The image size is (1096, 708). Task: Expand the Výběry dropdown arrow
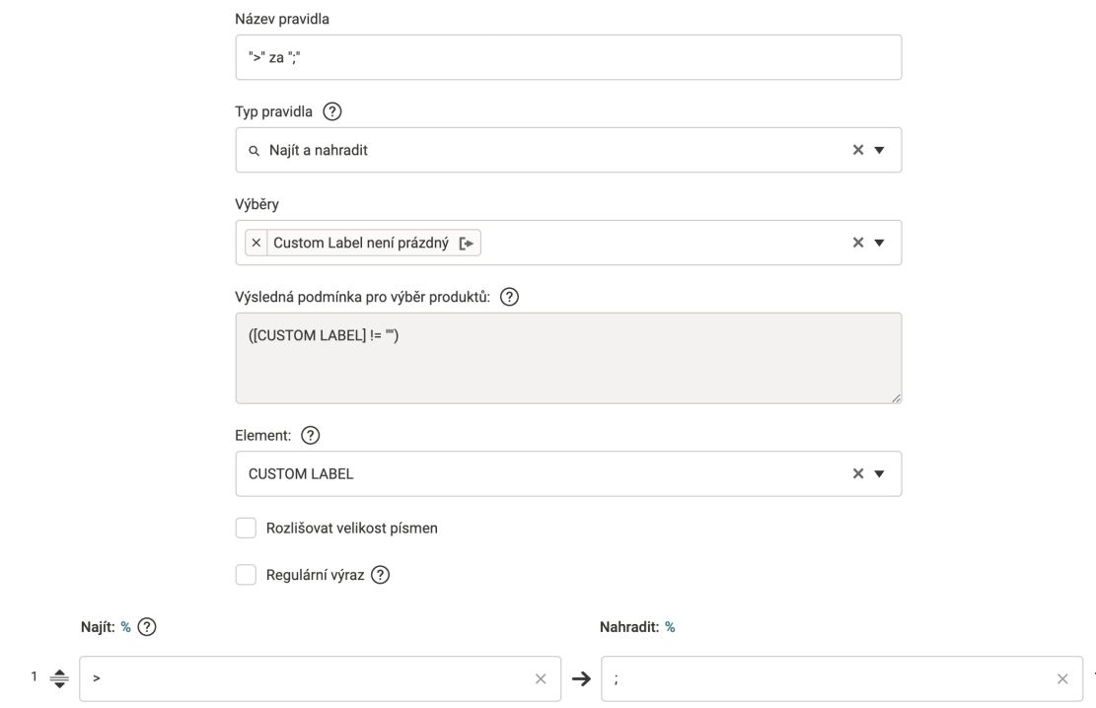[x=879, y=244]
